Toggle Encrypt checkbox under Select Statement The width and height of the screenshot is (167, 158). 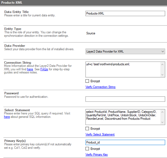click(87, 129)
